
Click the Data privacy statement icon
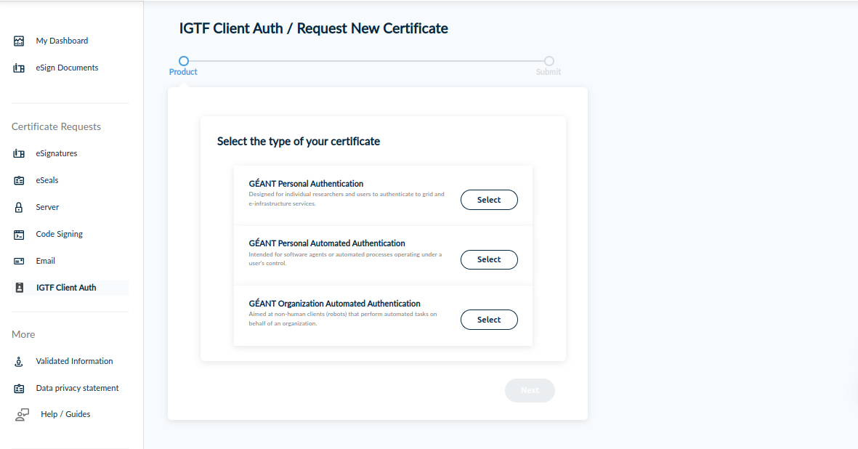point(20,389)
